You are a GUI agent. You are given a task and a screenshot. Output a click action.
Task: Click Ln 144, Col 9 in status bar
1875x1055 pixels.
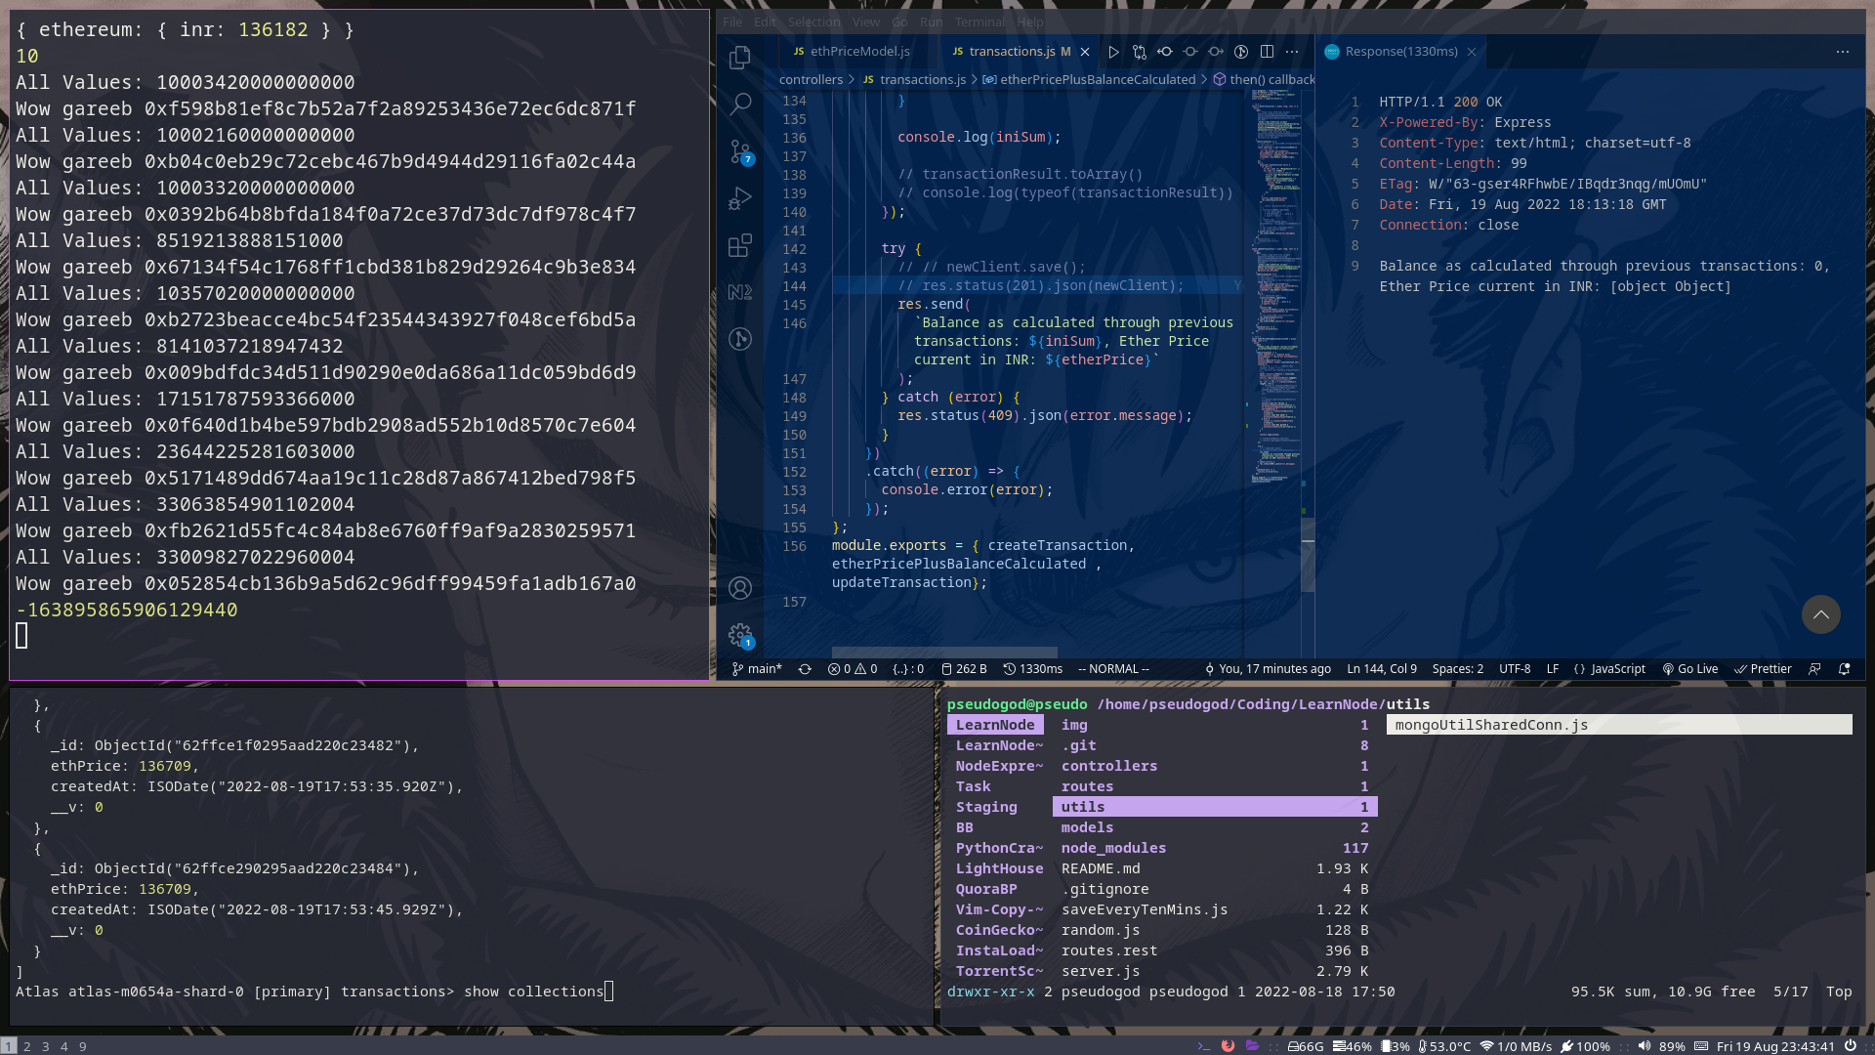(1382, 669)
